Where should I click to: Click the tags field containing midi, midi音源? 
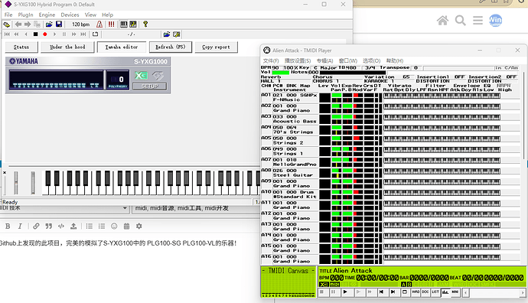pyautogui.click(x=196, y=209)
